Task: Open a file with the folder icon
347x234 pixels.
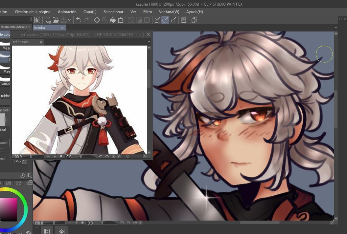Action: pos(56,20)
